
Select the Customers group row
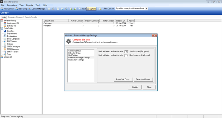click(x=89, y=23)
